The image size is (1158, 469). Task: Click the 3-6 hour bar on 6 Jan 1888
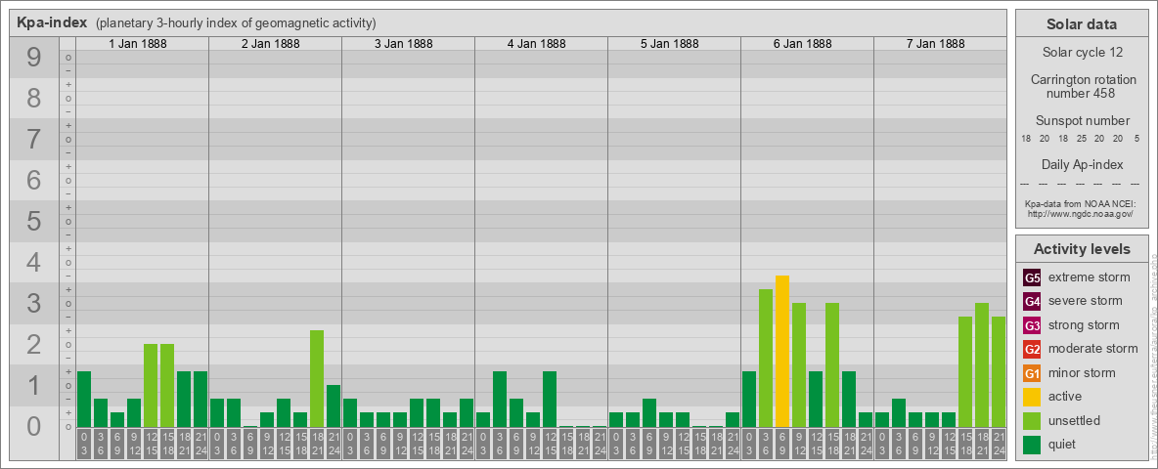pyautogui.click(x=766, y=358)
